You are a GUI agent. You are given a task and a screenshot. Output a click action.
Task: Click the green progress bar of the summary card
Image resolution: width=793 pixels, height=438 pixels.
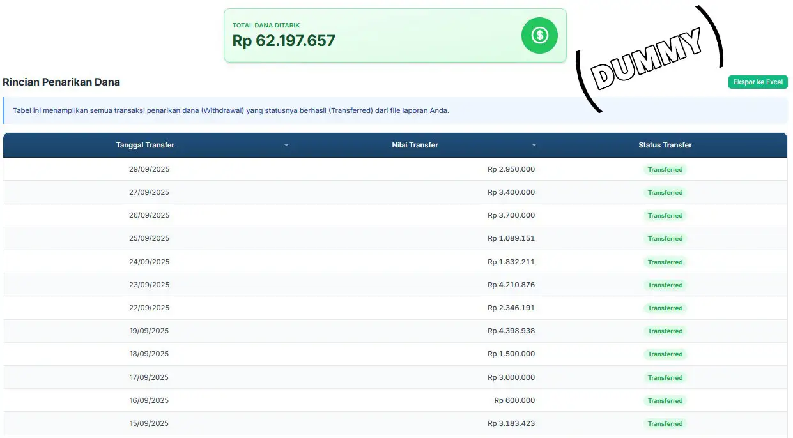pos(395,57)
